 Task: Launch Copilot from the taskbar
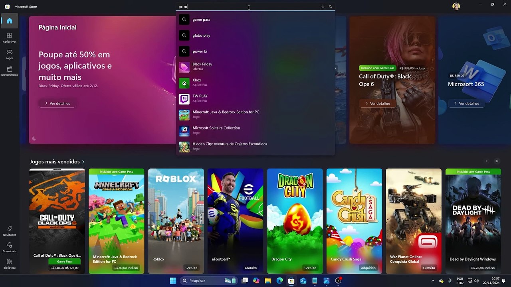click(256, 281)
